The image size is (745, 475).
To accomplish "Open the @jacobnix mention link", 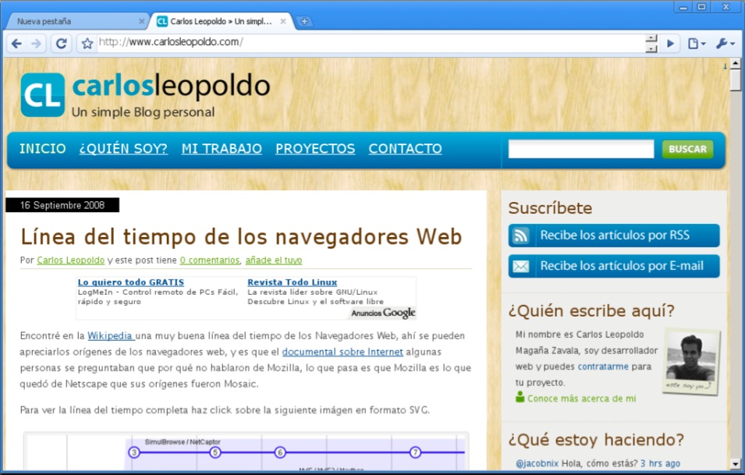I will pyautogui.click(x=537, y=463).
